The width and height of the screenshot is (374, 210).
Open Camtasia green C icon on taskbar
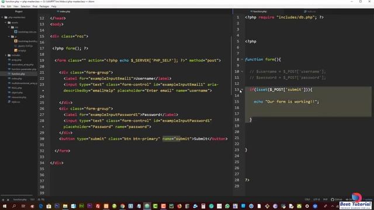click(155, 206)
